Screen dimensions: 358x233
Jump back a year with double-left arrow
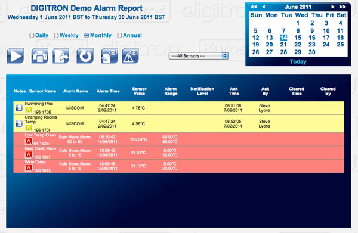[x=254, y=7]
